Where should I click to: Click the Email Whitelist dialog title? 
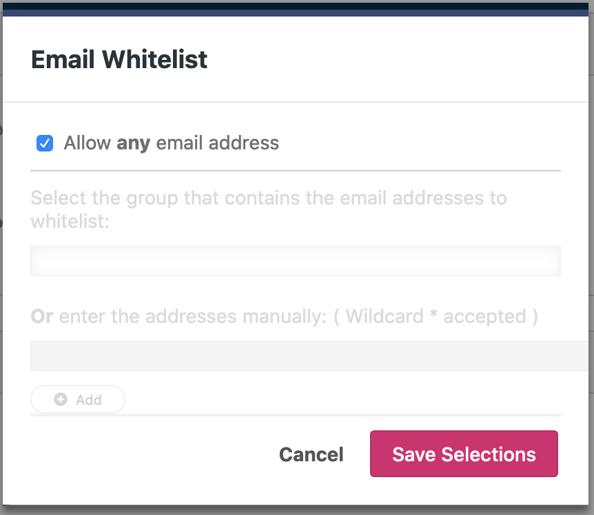click(119, 59)
